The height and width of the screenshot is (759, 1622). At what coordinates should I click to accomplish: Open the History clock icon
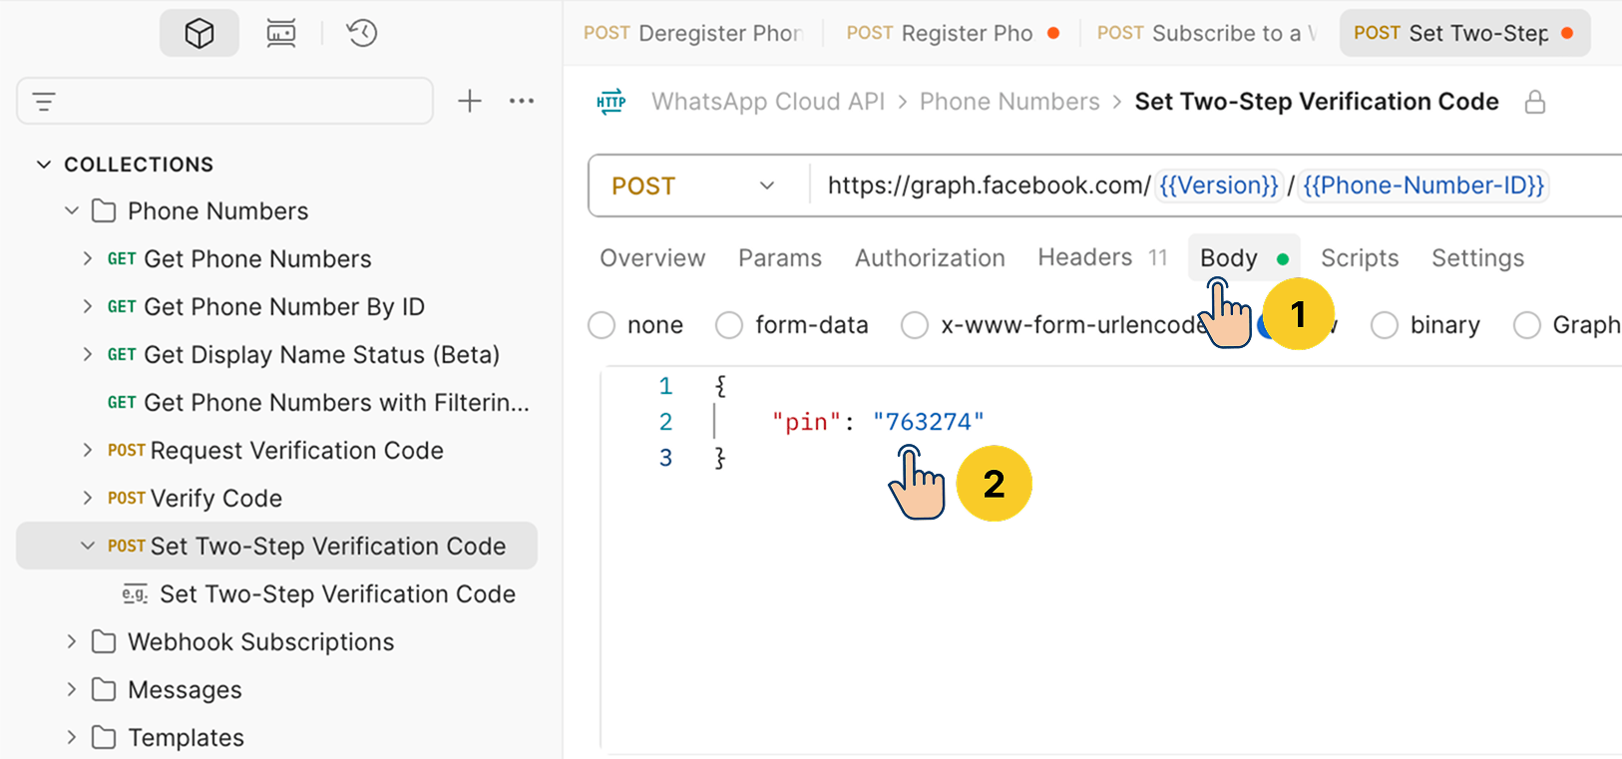361,33
